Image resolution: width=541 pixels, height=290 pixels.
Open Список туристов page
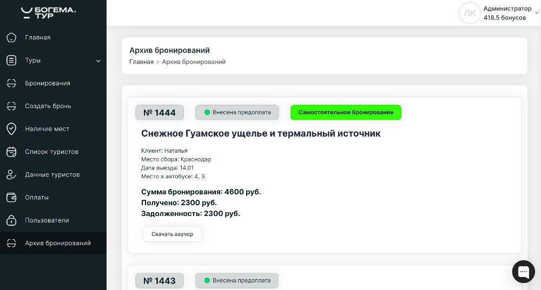[x=53, y=152]
